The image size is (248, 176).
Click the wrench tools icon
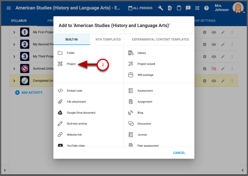(x=160, y=8)
